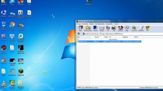Select the Minecraft grass block shortcut
Image resolution: width=163 pixels, height=91 pixels.
21,72
